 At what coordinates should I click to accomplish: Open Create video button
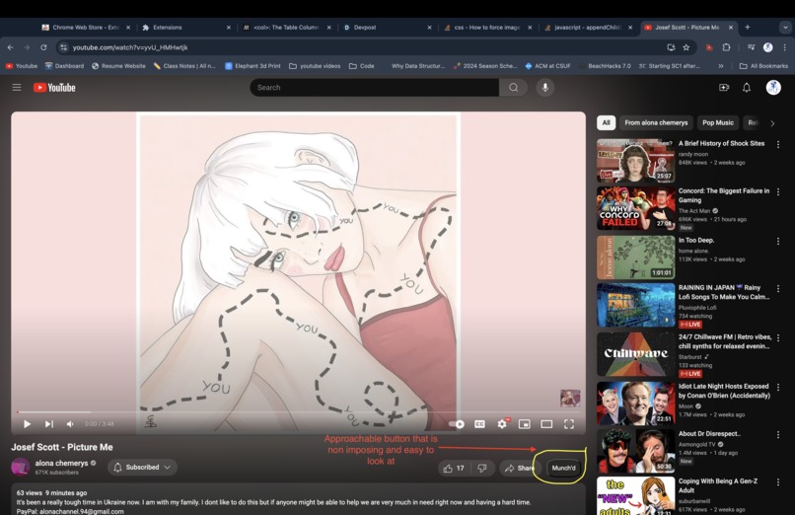pos(724,88)
